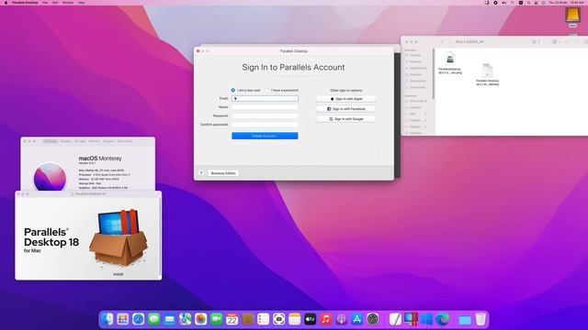
Task: Open the Parallels Desktop menu
Action: pyautogui.click(x=25, y=3)
